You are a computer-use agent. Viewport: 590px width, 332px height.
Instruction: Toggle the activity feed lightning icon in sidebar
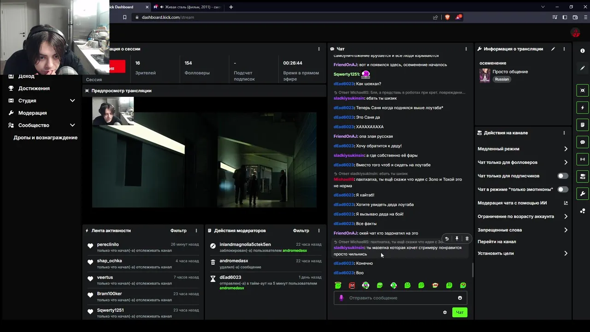coord(583,107)
